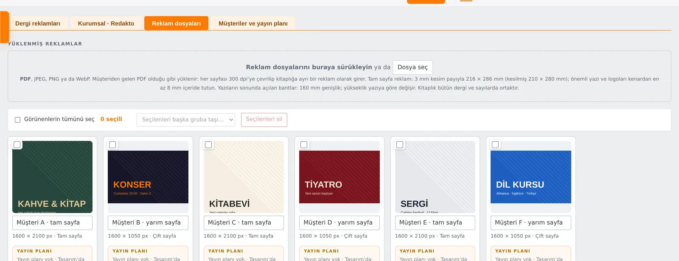Tick the KONSER ad checkbox
Viewport: 679px width, 261px height.
click(x=112, y=145)
